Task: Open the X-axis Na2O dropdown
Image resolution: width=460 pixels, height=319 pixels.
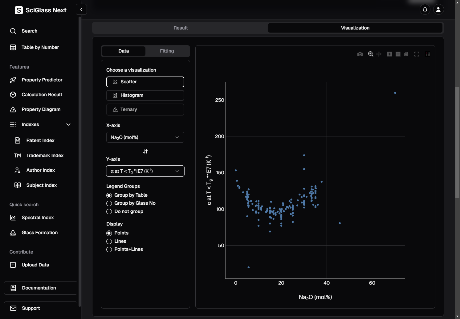Action: 145,137
